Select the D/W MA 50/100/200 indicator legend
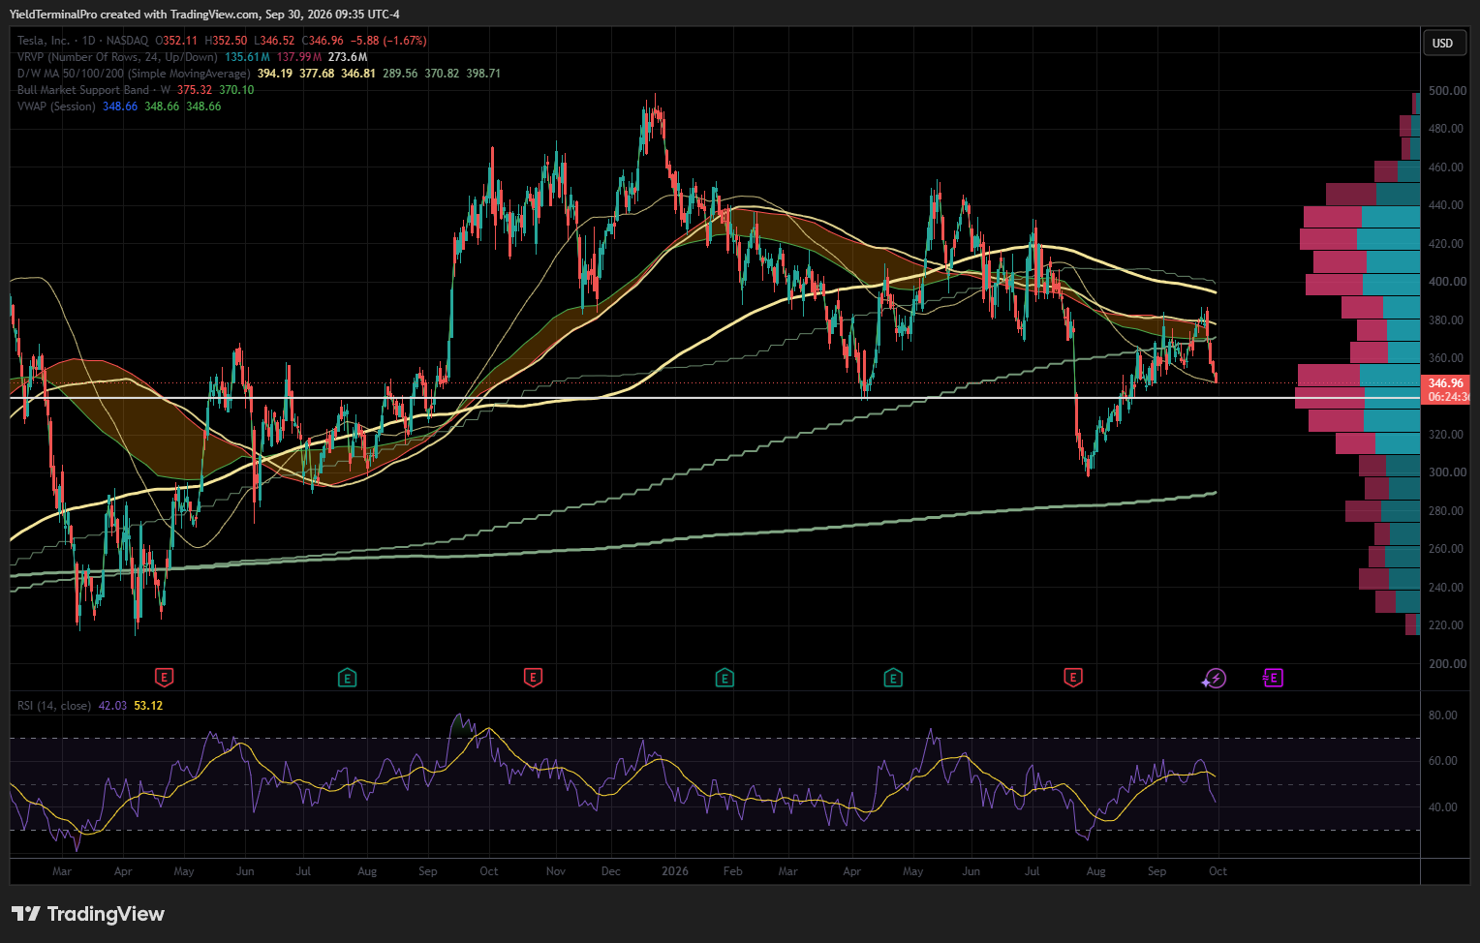This screenshot has width=1480, height=943. click(x=134, y=74)
